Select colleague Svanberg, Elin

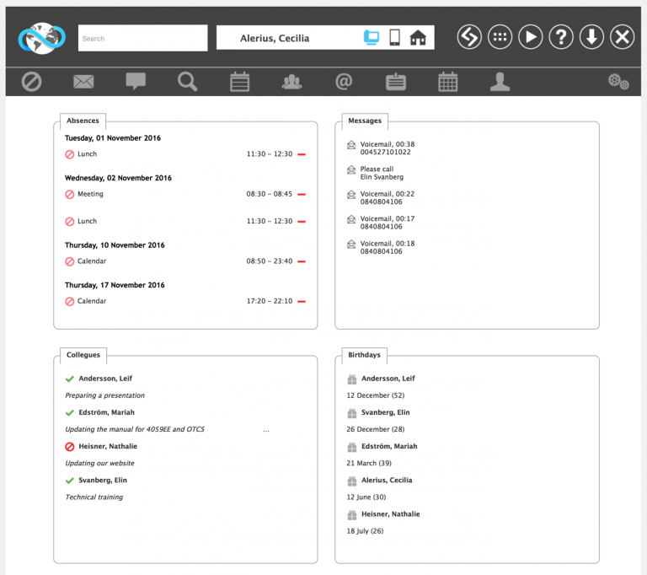103,480
